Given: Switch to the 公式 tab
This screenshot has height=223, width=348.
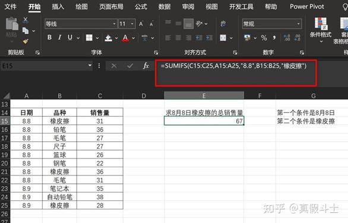Looking at the screenshot, I should tap(141, 7).
